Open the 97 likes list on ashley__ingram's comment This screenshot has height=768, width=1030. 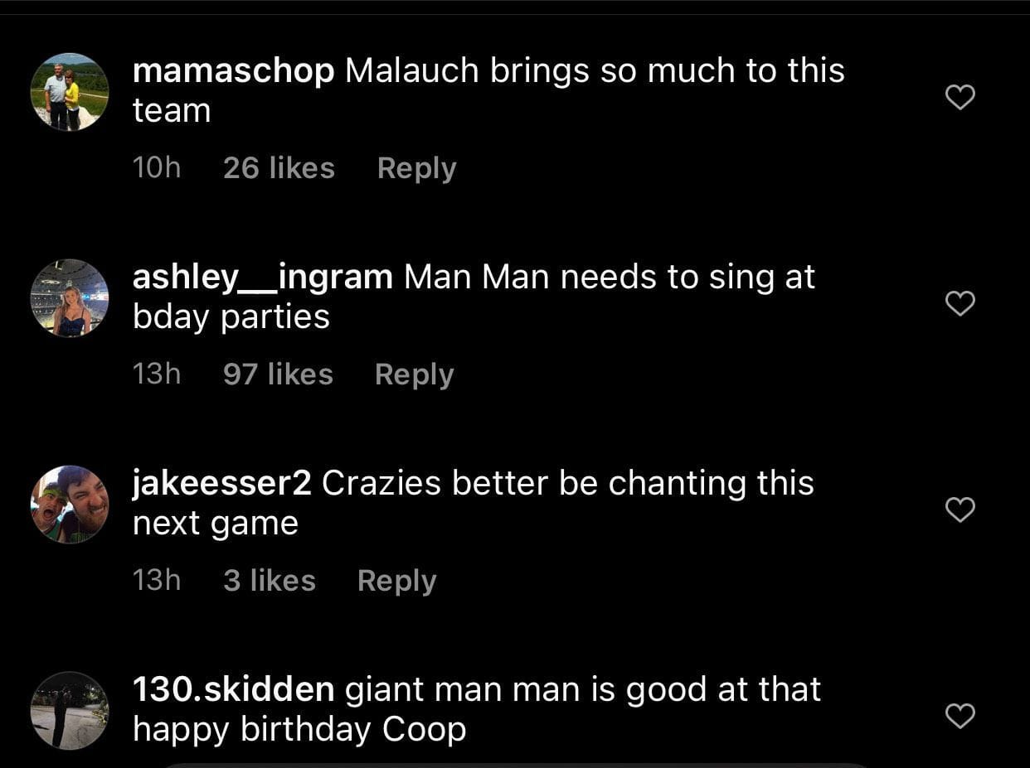point(277,374)
